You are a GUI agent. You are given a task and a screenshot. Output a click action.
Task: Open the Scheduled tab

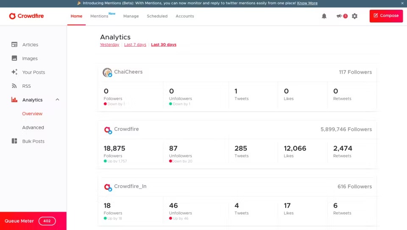(x=157, y=16)
